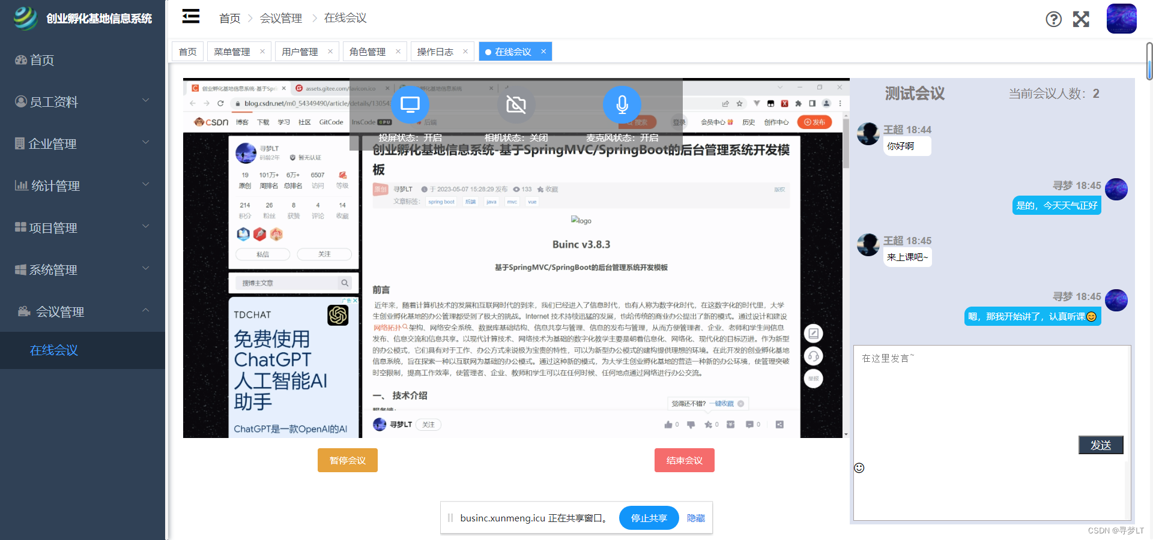Collapse the 会议管理 menu
Screen dimensions: 1153x540
pos(82,311)
